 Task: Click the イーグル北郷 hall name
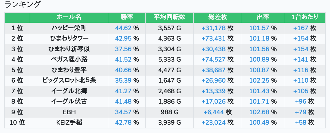(69, 91)
